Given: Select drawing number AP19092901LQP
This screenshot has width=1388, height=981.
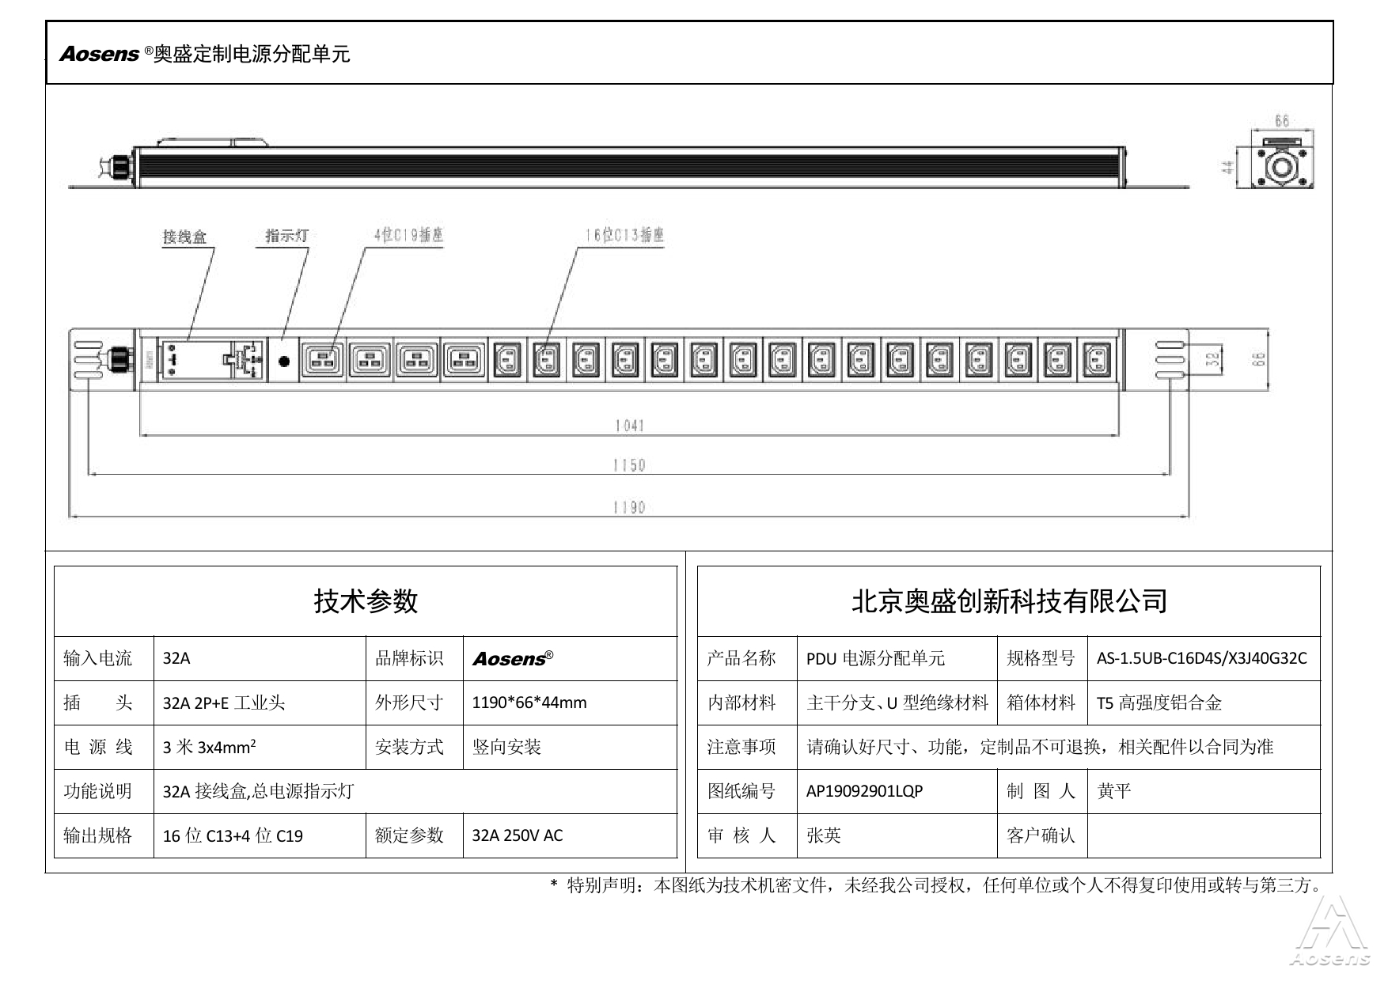Looking at the screenshot, I should click(864, 791).
